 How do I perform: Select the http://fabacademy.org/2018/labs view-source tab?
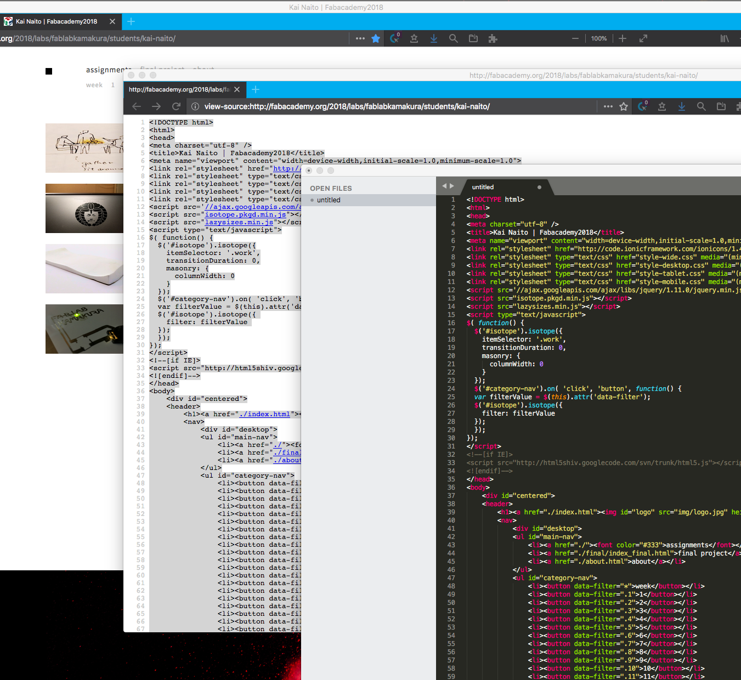[x=179, y=89]
